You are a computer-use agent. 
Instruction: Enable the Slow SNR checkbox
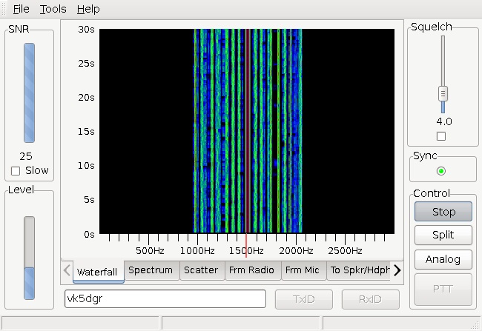click(16, 171)
